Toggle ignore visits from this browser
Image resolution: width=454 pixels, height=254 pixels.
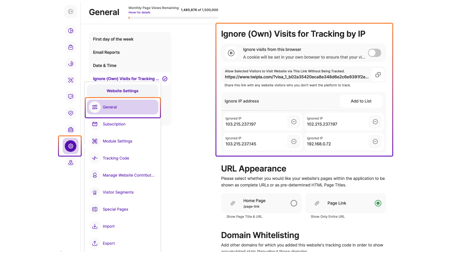[x=374, y=53]
